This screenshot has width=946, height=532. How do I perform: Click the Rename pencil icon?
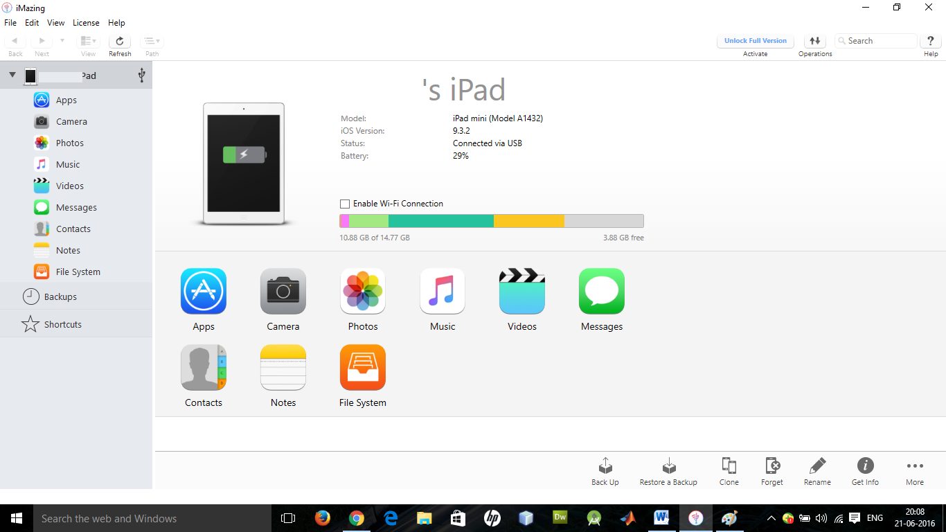click(817, 465)
